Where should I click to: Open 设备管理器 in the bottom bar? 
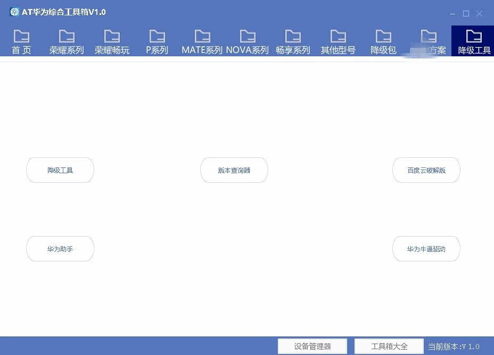[x=312, y=346]
